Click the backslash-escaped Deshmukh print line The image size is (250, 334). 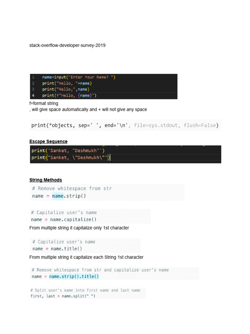pyautogui.click(x=71, y=158)
